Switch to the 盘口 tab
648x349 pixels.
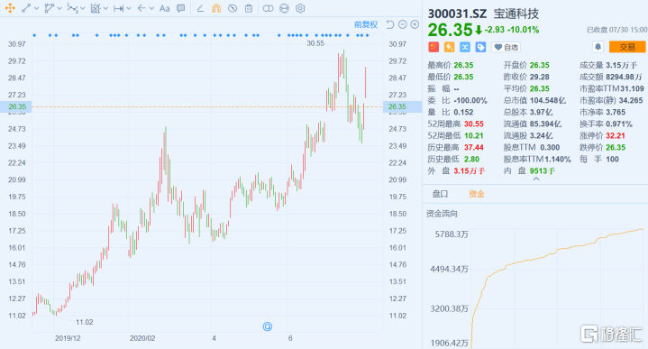(x=440, y=194)
